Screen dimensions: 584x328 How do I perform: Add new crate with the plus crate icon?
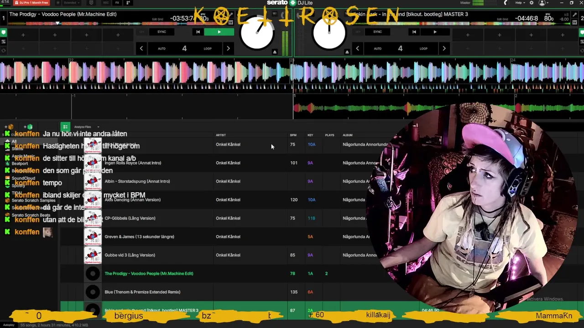click(x=10, y=127)
